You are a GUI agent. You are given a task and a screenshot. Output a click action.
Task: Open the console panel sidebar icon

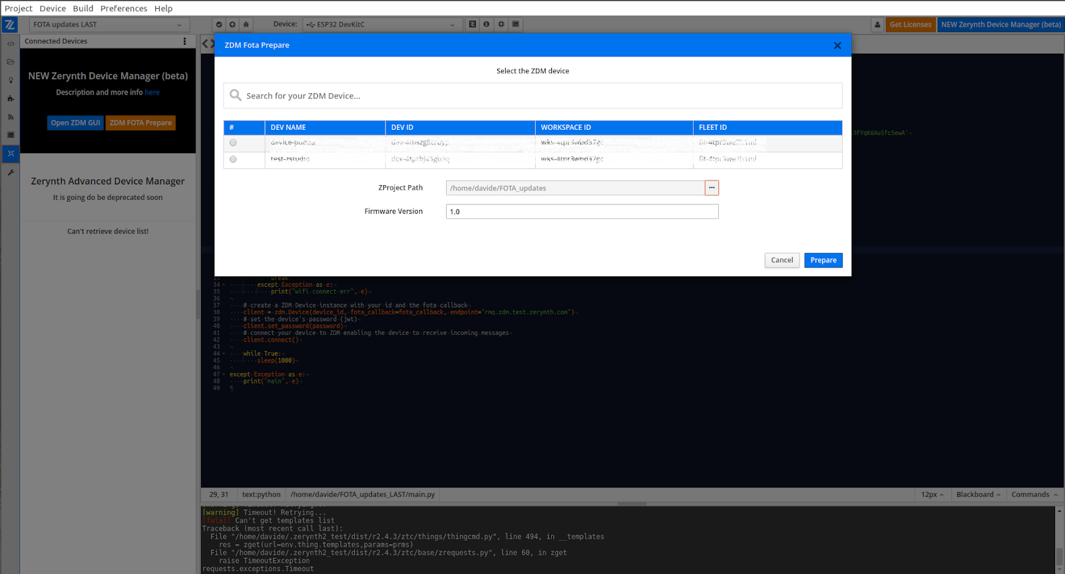coord(10,135)
